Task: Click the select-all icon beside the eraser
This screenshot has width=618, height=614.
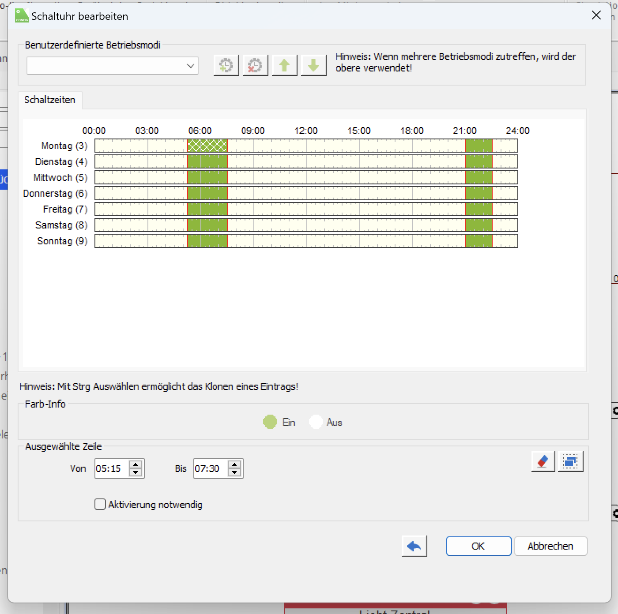Action: click(570, 461)
